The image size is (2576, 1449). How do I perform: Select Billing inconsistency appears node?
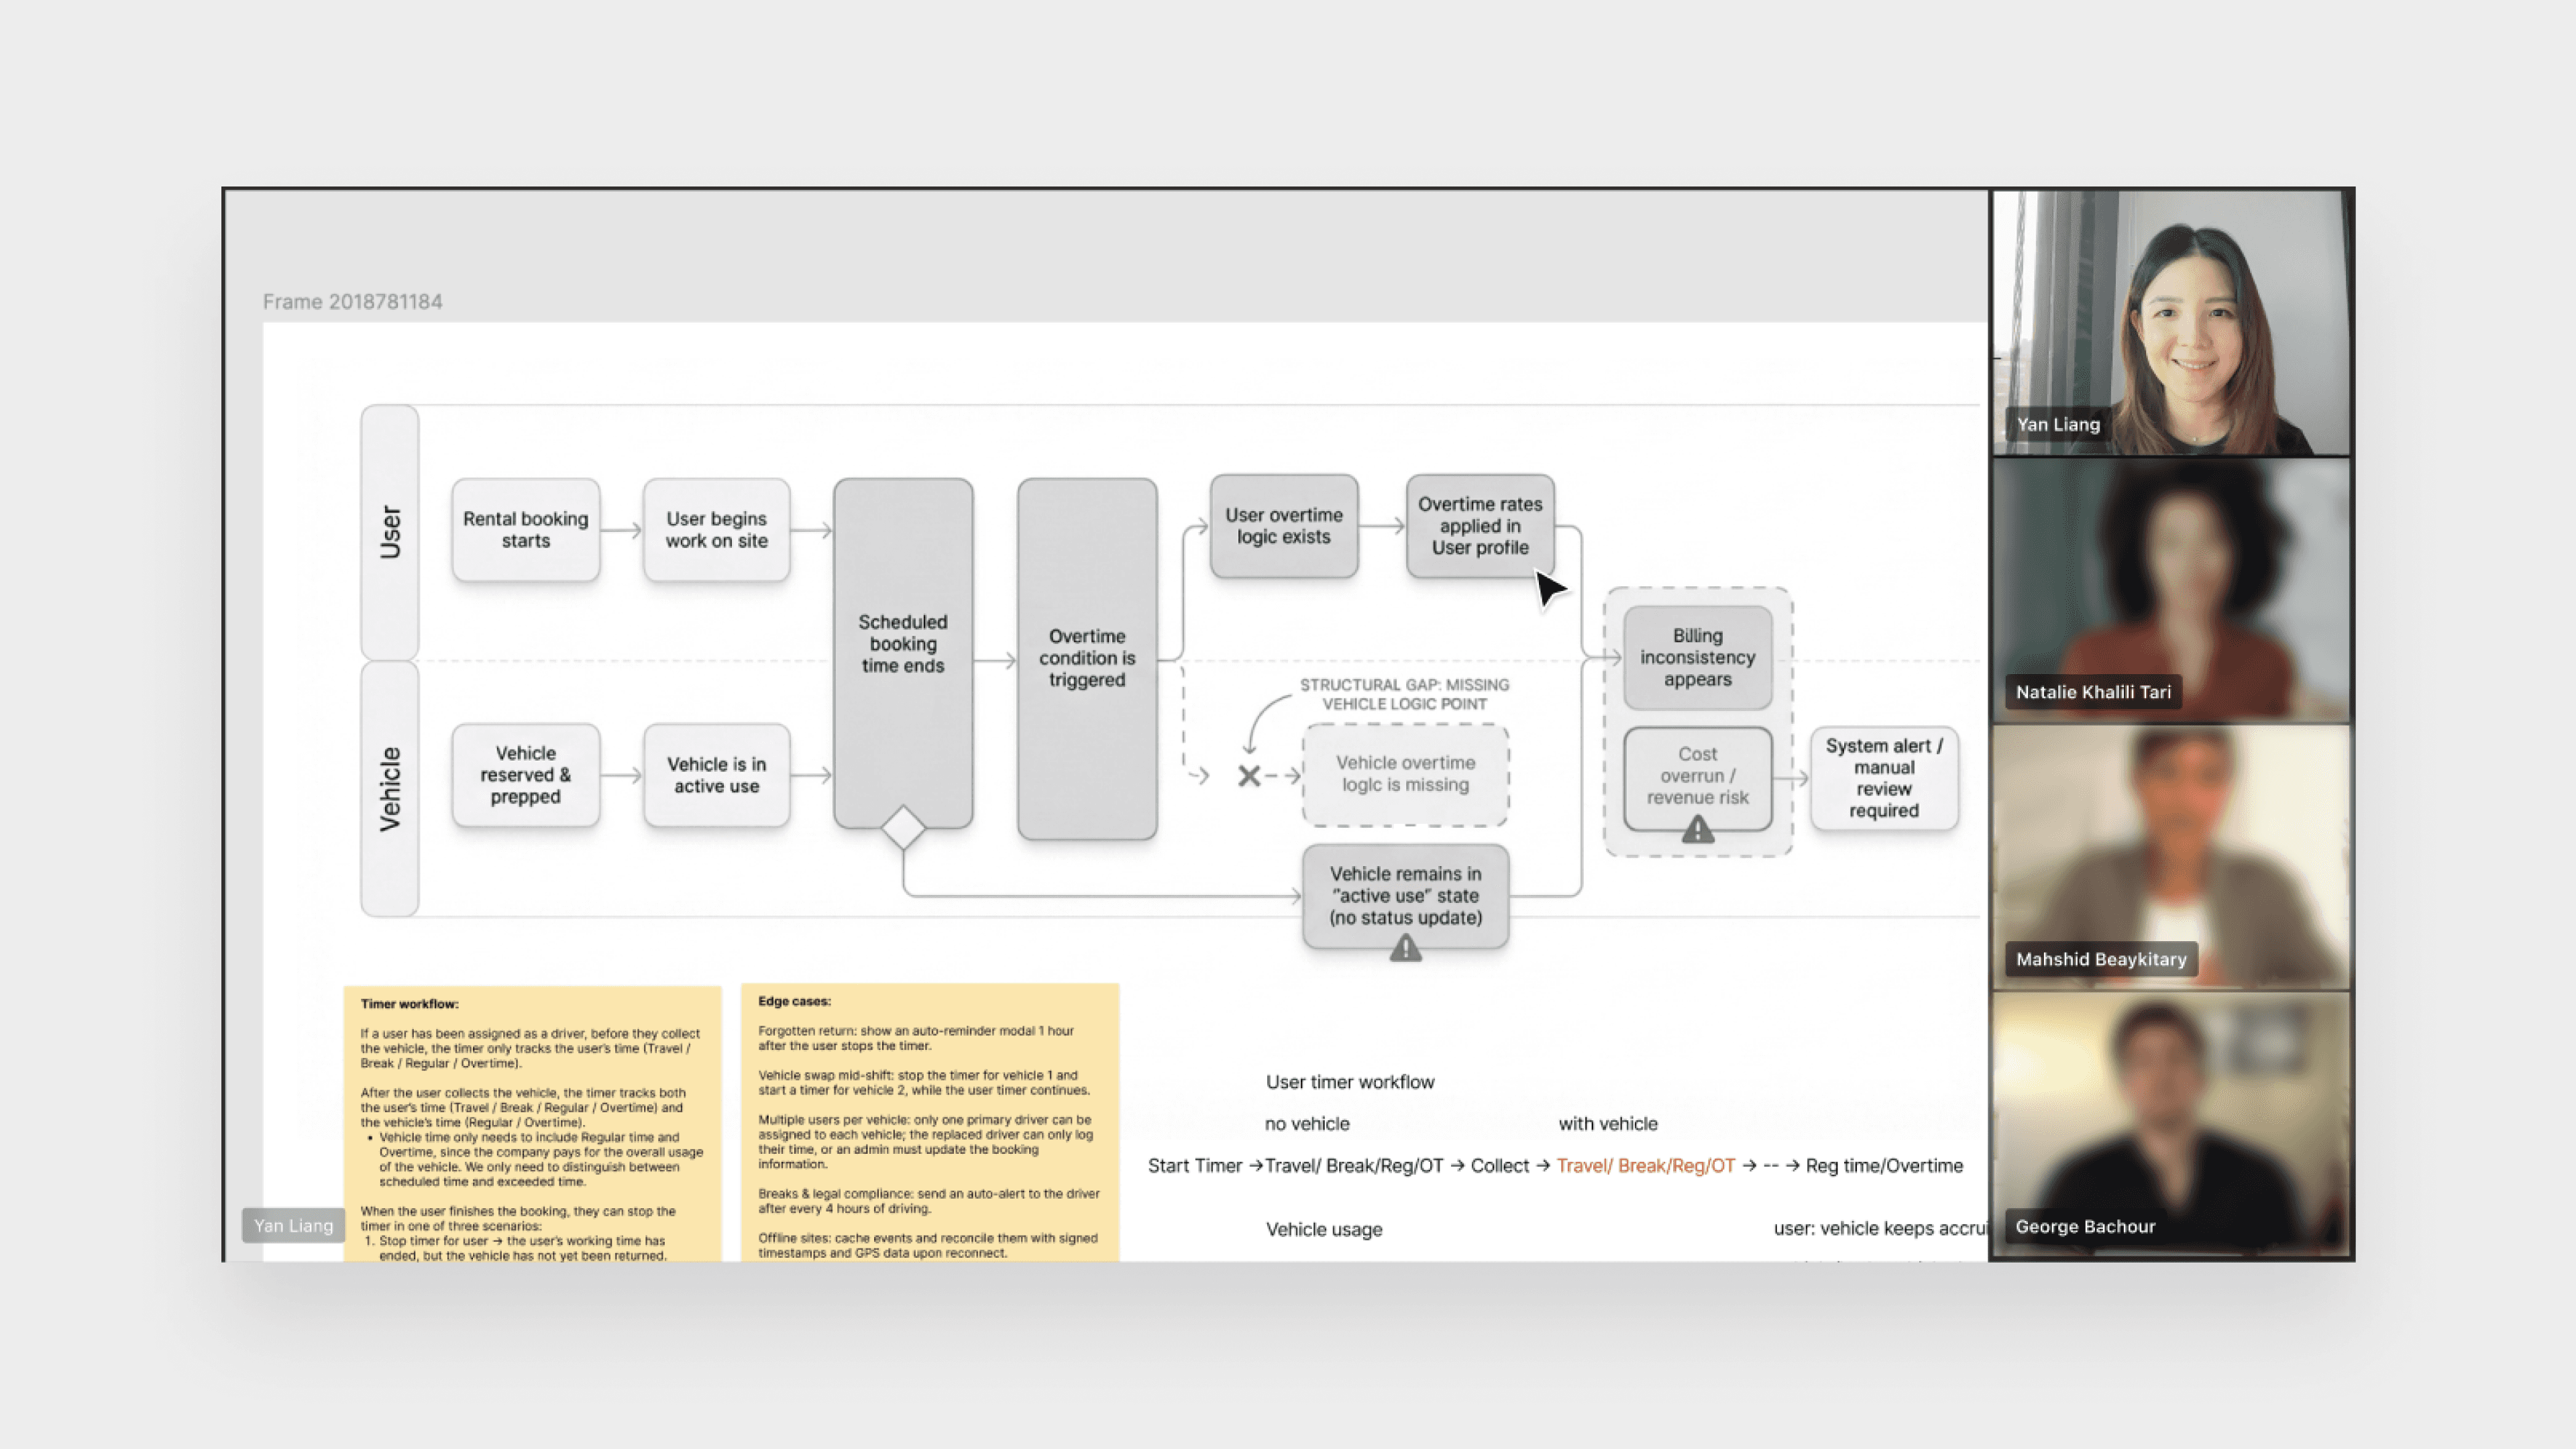pyautogui.click(x=1697, y=657)
